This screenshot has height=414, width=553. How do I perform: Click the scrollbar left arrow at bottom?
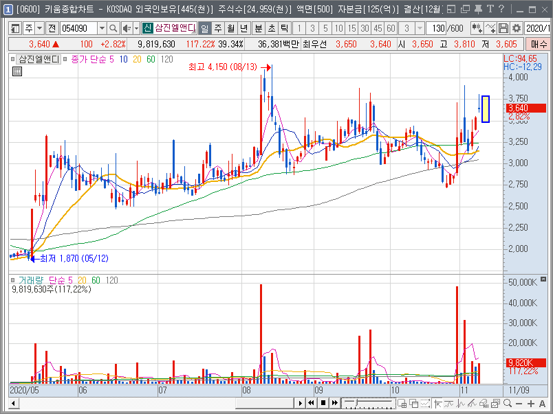(x=13, y=404)
